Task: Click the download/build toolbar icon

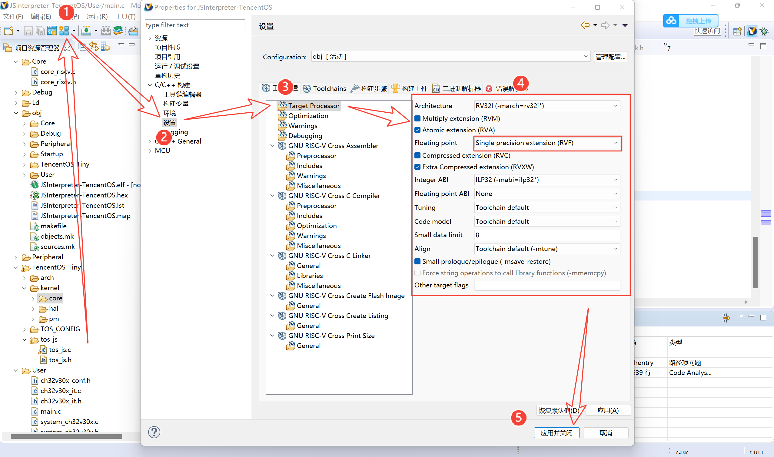Action: 86,31
